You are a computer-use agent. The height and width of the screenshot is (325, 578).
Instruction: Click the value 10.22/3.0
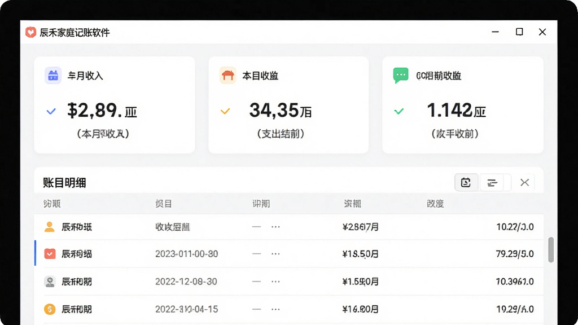(515, 227)
